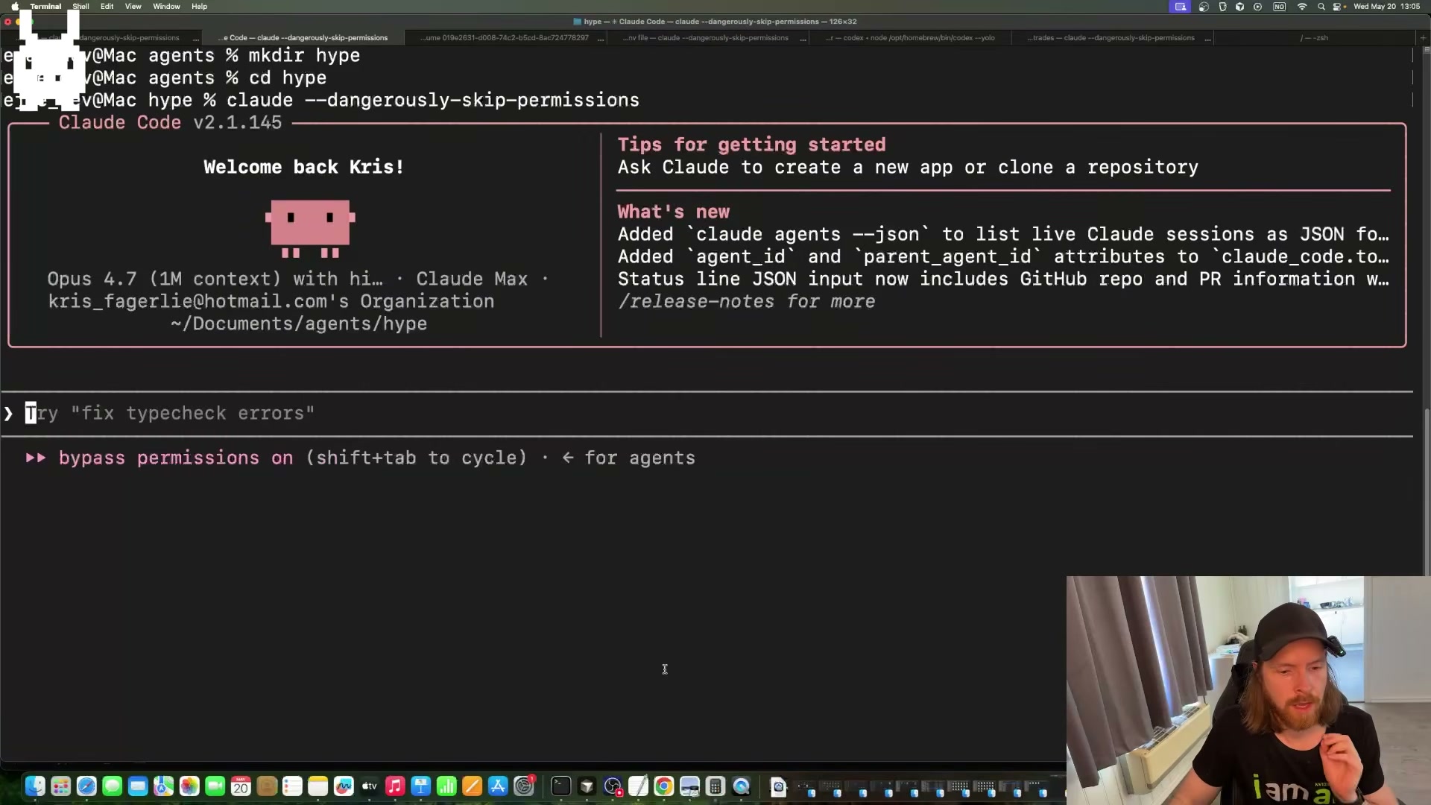Click the Terminal icon in Dock
The height and width of the screenshot is (805, 1431).
(561, 786)
